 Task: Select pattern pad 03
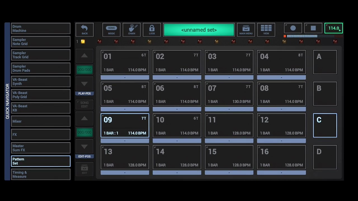tap(229, 62)
